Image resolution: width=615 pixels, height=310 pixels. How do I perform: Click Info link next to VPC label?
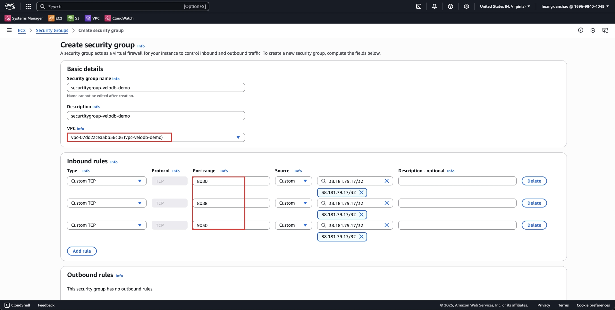click(80, 129)
